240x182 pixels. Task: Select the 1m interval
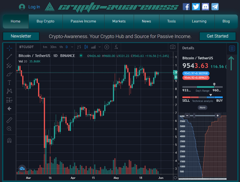pyautogui.click(x=45, y=47)
